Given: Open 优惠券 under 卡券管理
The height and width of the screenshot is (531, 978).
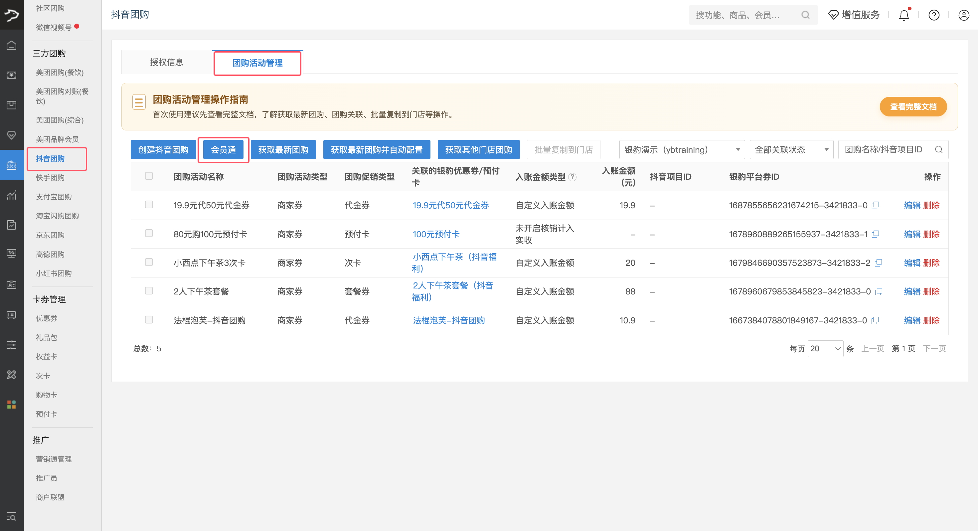Looking at the screenshot, I should (x=46, y=318).
